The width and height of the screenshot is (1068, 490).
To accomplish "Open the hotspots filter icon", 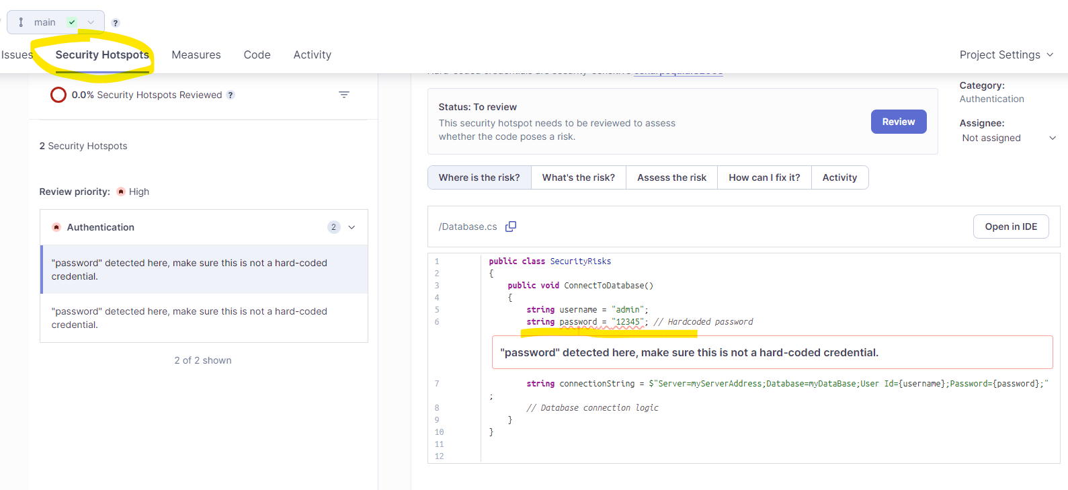I will point(344,95).
